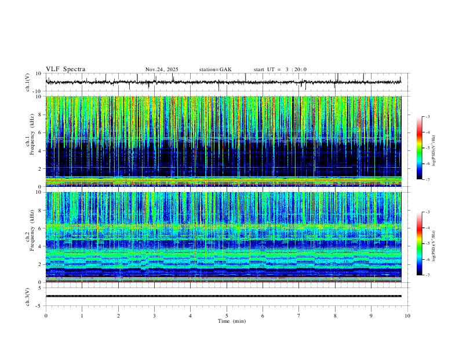Click the ch.1 spectrogram panel
Image resolution: width=459 pixels, height=354 pixels.
pos(224,141)
